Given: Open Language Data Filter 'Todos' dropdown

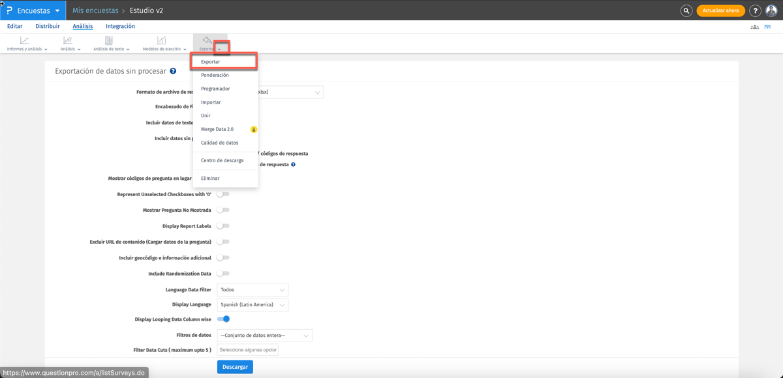Looking at the screenshot, I should click(253, 290).
